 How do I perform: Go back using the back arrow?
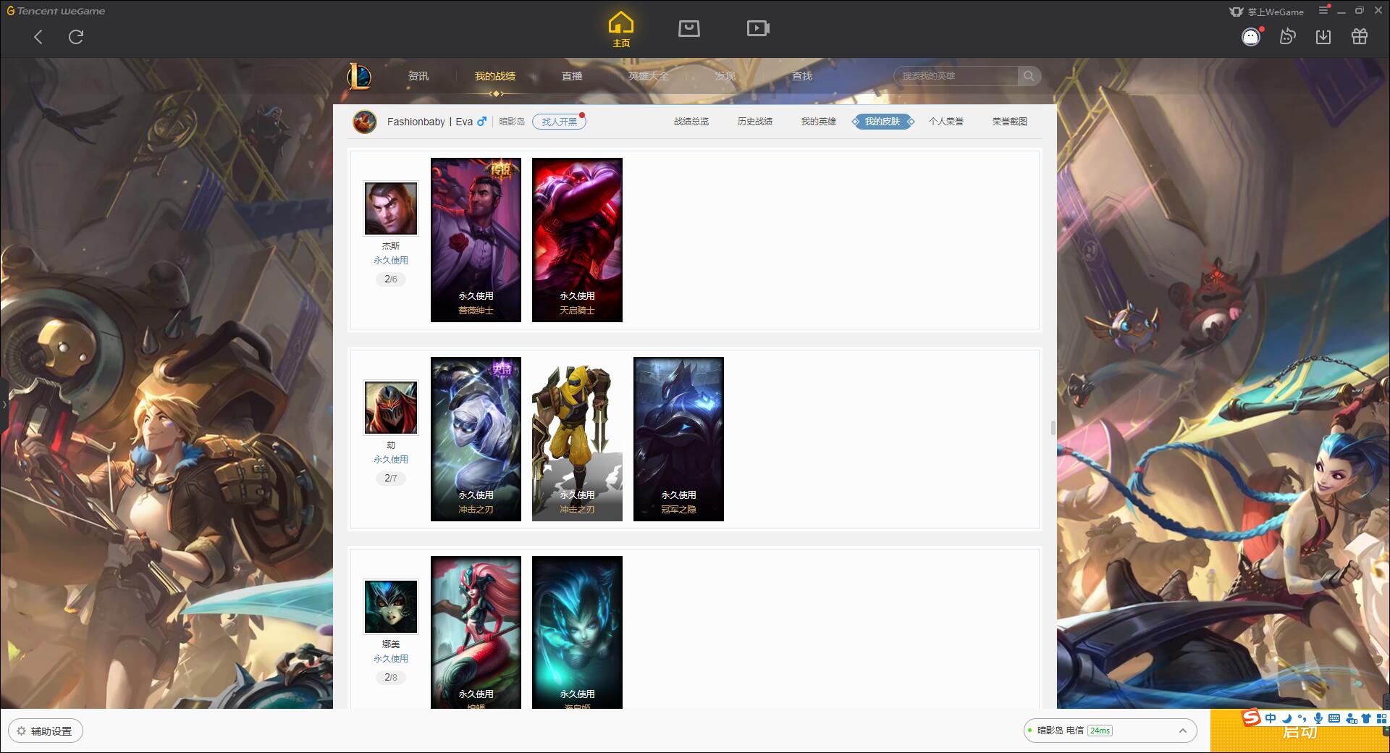38,37
